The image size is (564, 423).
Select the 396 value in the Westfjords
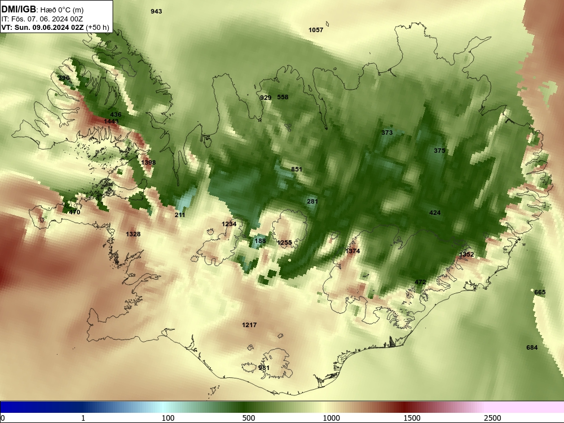point(64,78)
